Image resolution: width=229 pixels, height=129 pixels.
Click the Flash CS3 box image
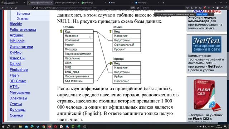point(207,95)
